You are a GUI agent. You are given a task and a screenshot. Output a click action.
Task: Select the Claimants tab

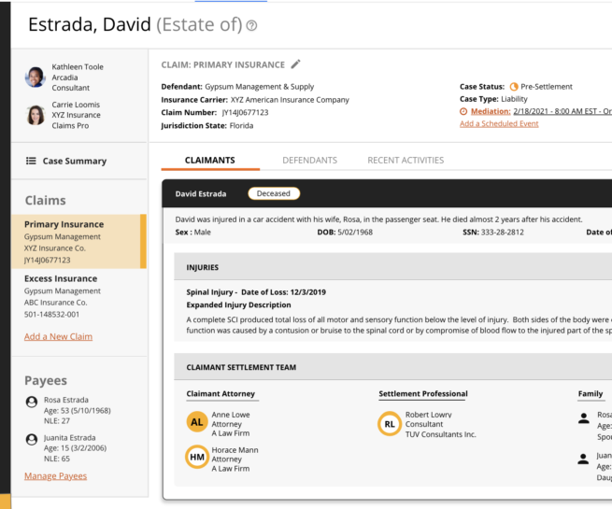click(x=210, y=160)
